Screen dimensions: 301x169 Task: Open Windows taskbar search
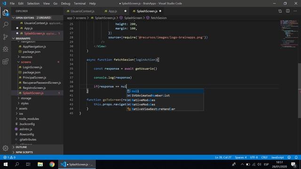(x=17, y=164)
